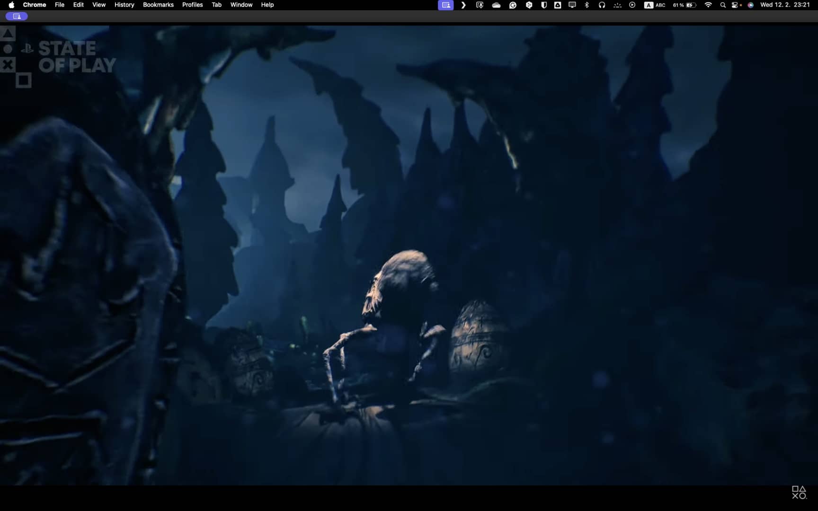Open the Bookmarks menu
Screen dimensions: 818x511
(x=158, y=5)
